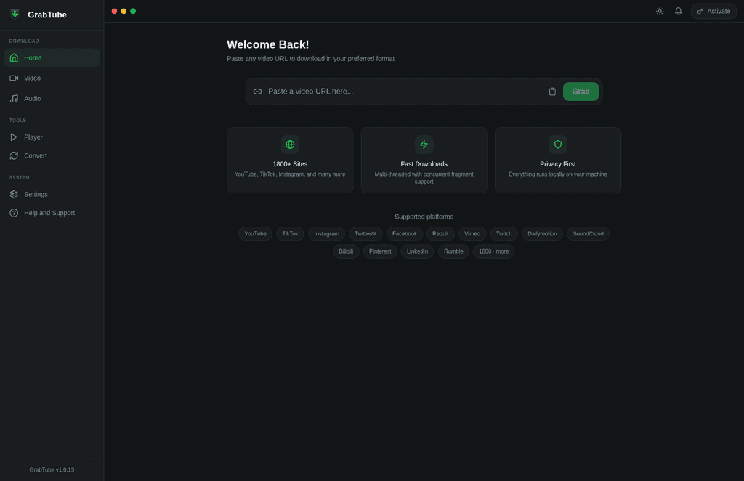Open Settings from the sidebar
This screenshot has height=481, width=744.
[35, 194]
